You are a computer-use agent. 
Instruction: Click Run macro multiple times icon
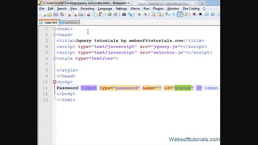pos(213,14)
